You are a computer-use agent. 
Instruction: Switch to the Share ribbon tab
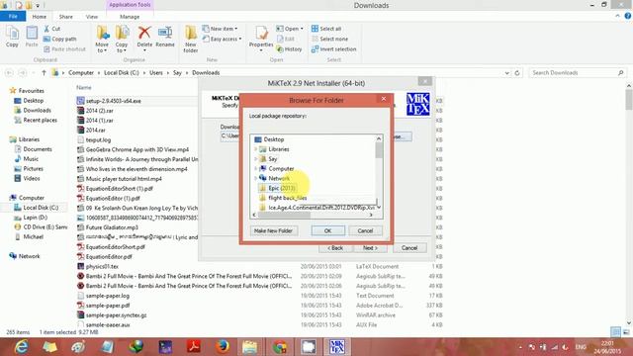(66, 17)
